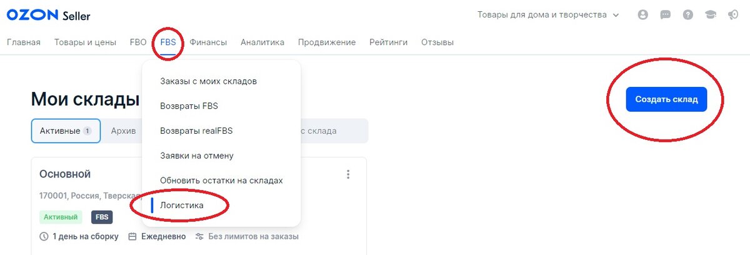
Task: Open the graduation cap training icon
Action: (x=712, y=15)
